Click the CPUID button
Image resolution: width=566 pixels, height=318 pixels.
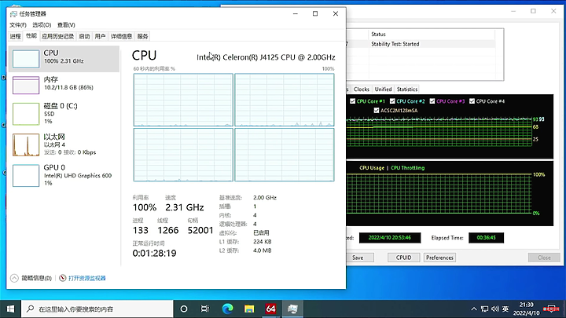point(403,258)
